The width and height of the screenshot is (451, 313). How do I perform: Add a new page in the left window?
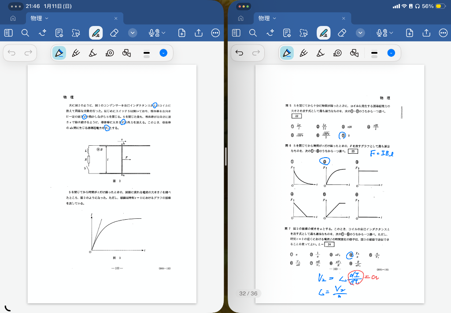pyautogui.click(x=182, y=33)
